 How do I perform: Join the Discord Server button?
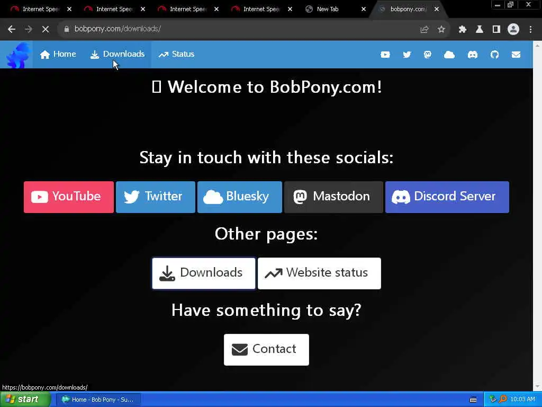pos(447,197)
